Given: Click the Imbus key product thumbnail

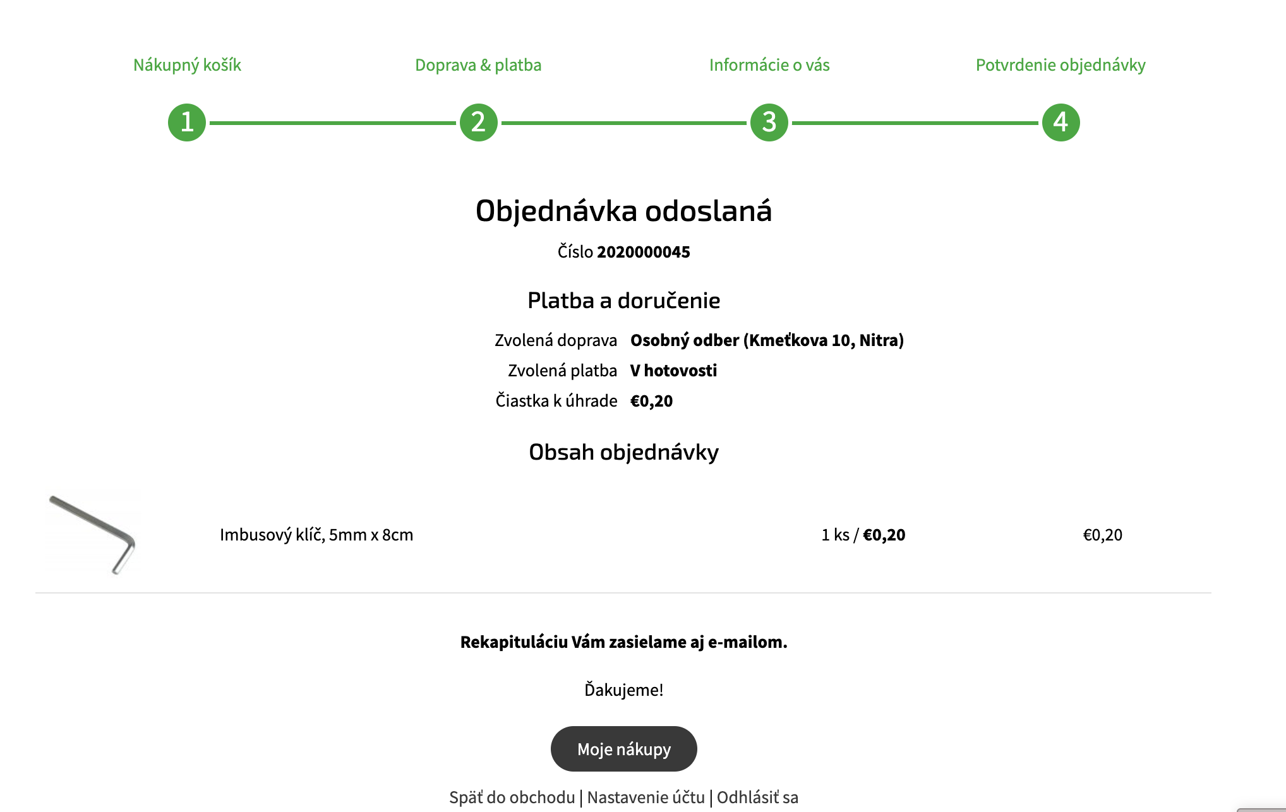Looking at the screenshot, I should click(92, 535).
